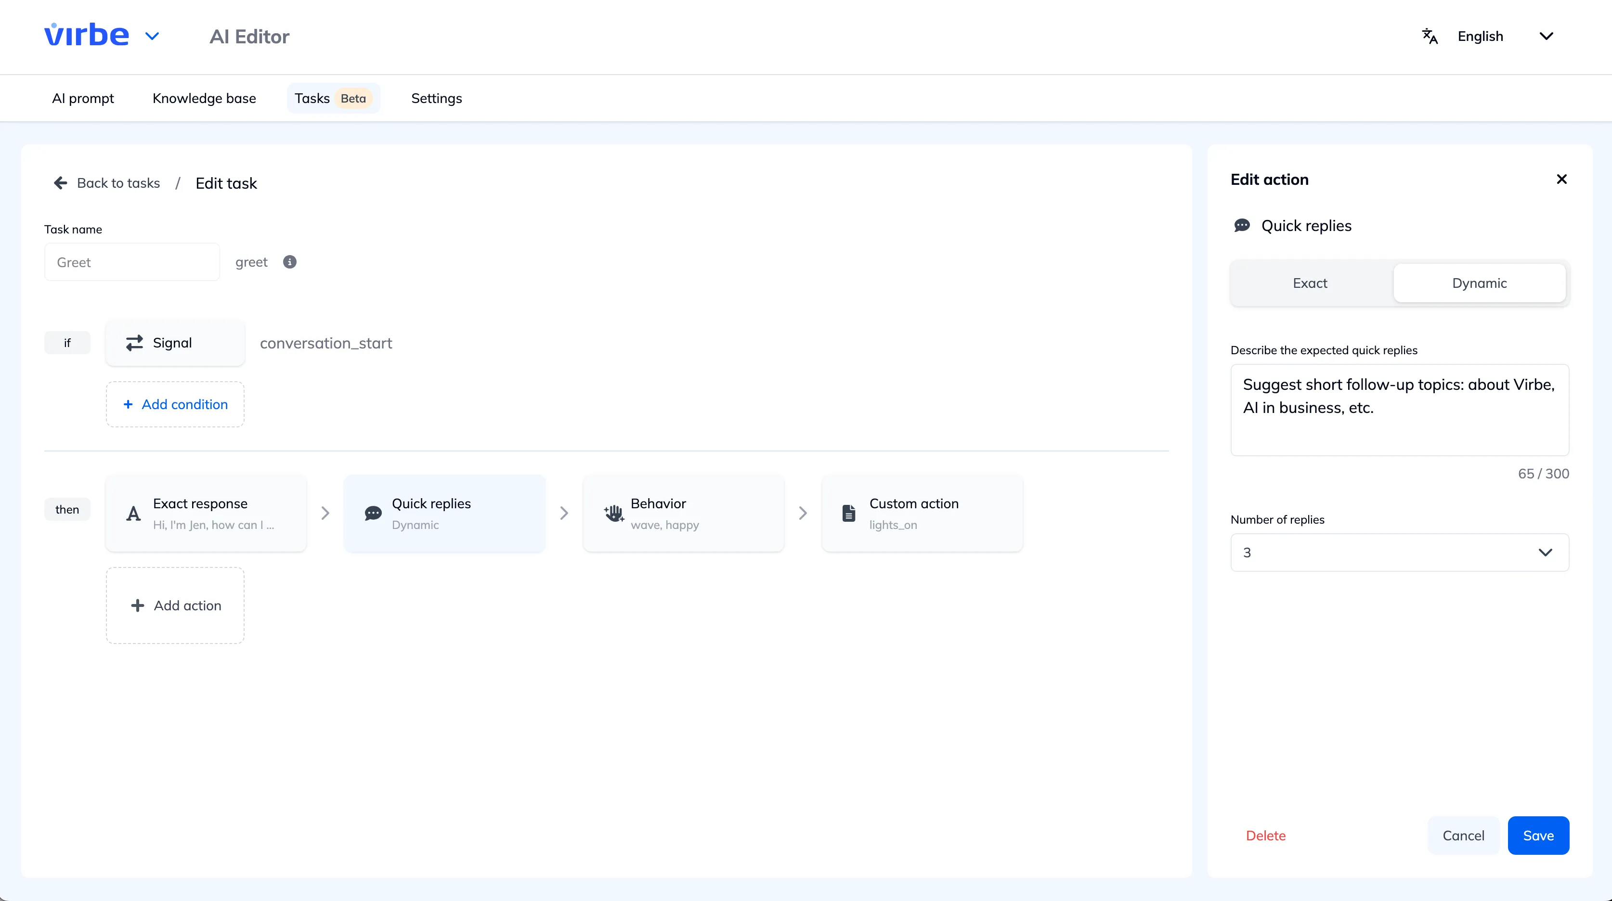Click the 65 / 300 character counter
The height and width of the screenshot is (901, 1612).
click(x=1543, y=474)
